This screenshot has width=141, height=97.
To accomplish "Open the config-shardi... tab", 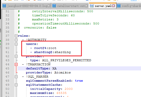I will [x=129, y=6].
